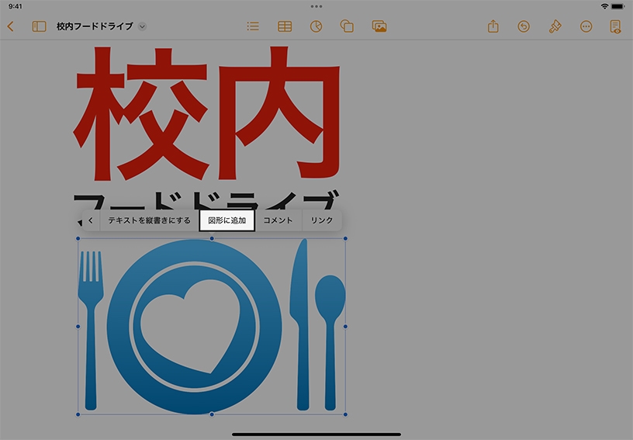Tap the Share icon
Screen dimensions: 633x440
(493, 26)
